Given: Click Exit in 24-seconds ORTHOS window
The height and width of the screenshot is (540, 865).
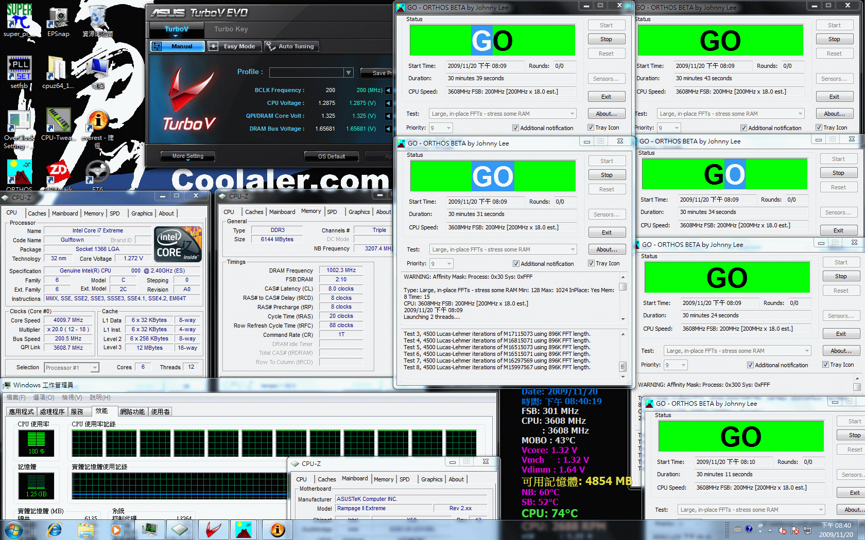Looking at the screenshot, I should pos(841,334).
